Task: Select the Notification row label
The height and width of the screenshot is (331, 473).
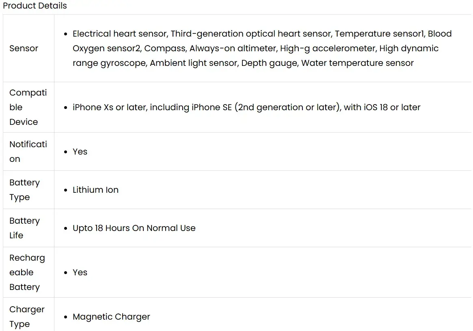Action: pos(28,152)
